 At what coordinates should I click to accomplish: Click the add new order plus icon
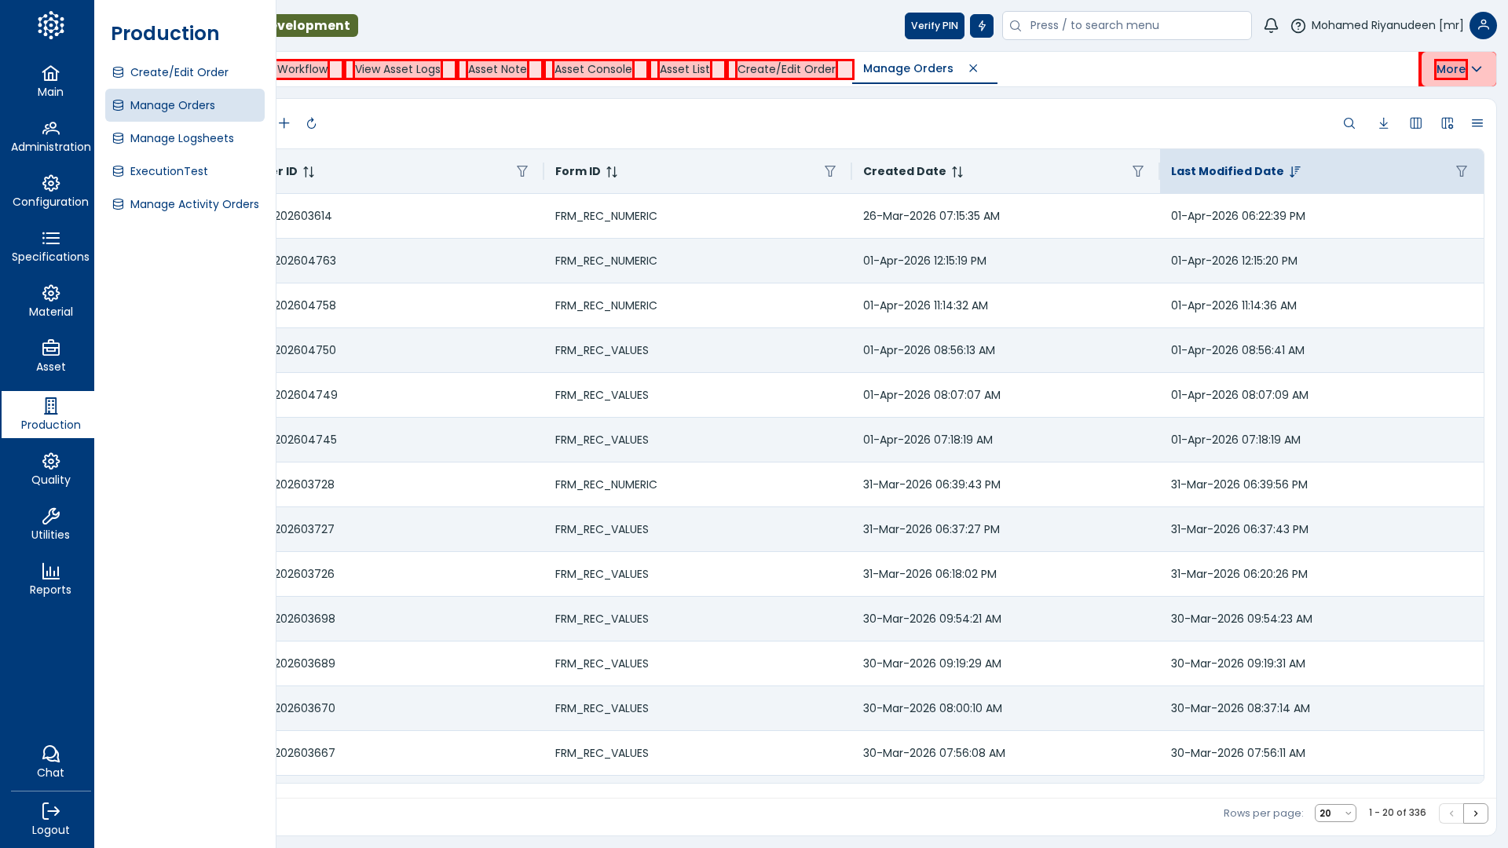coord(284,123)
